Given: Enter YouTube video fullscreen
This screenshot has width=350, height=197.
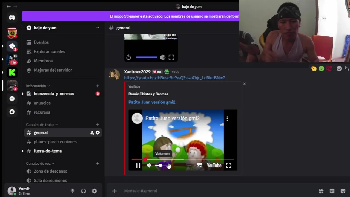Looking at the screenshot, I should [229, 165].
